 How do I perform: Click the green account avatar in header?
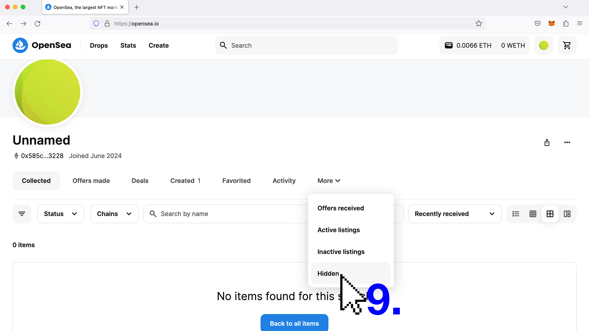pyautogui.click(x=544, y=45)
